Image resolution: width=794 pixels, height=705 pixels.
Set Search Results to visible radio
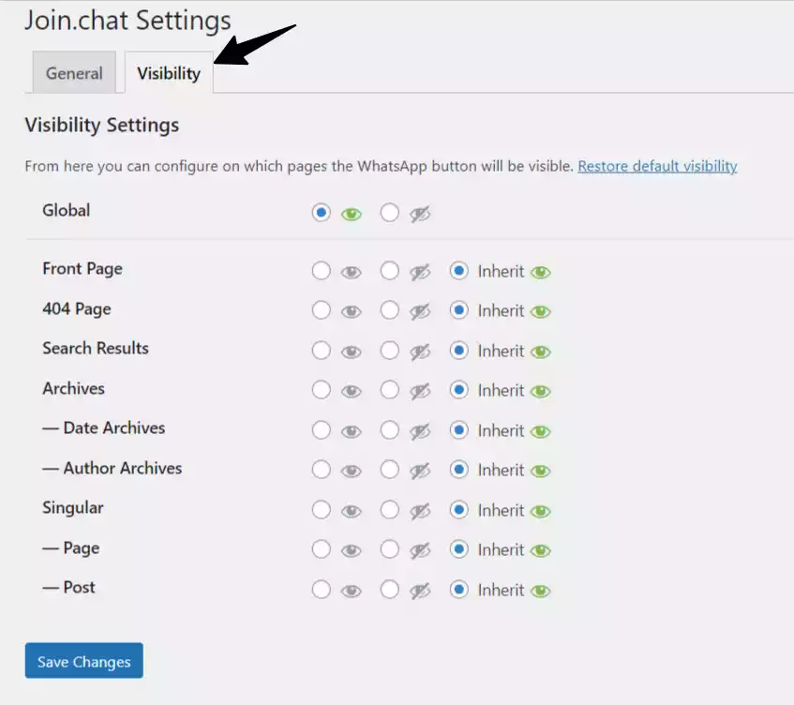pyautogui.click(x=321, y=350)
